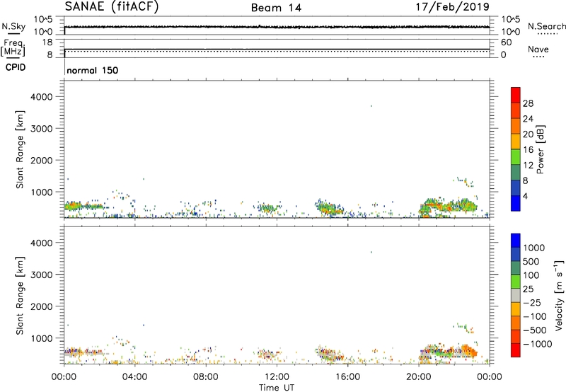The width and height of the screenshot is (566, 392).
Task: Click the power colorbar 4 tick label
Action: tap(525, 196)
